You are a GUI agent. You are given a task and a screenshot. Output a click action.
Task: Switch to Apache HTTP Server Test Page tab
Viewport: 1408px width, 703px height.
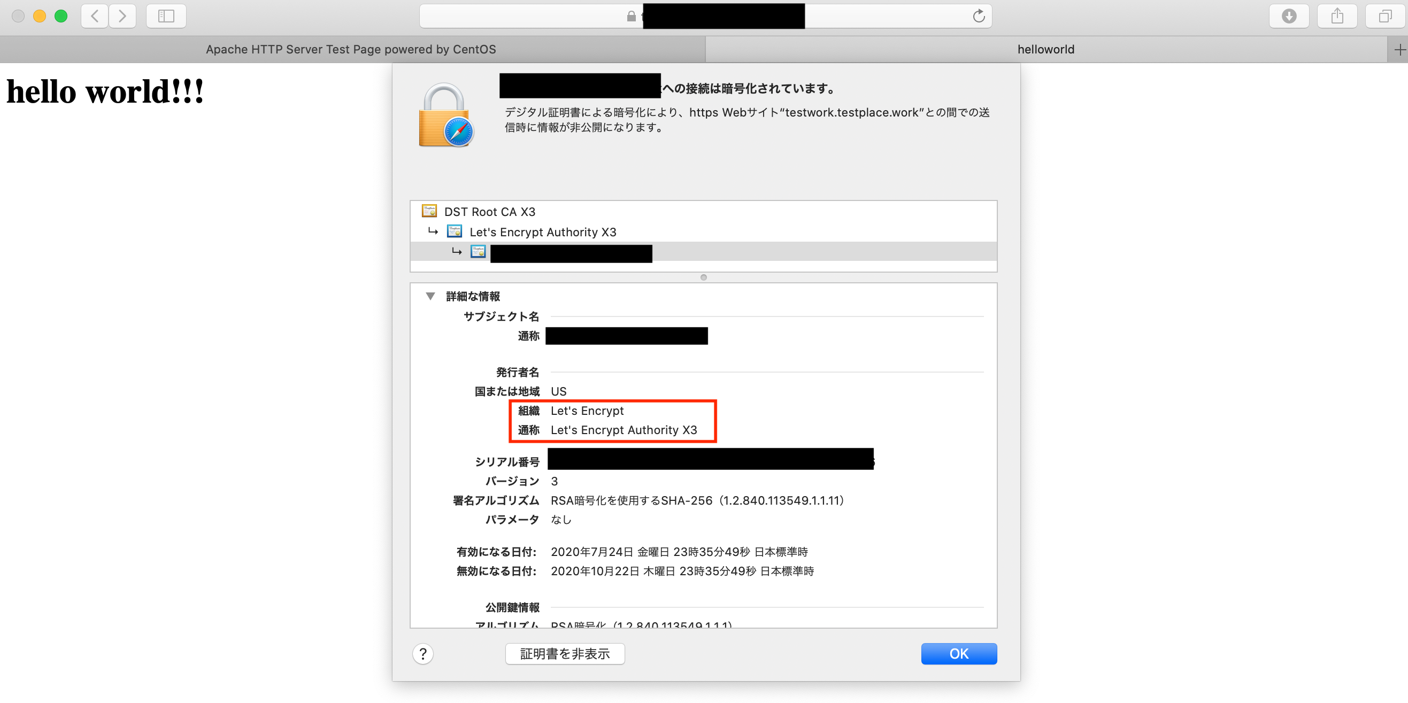[352, 50]
